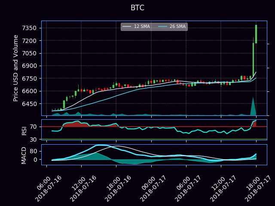Click the 6750 price axis label

(x=29, y=79)
